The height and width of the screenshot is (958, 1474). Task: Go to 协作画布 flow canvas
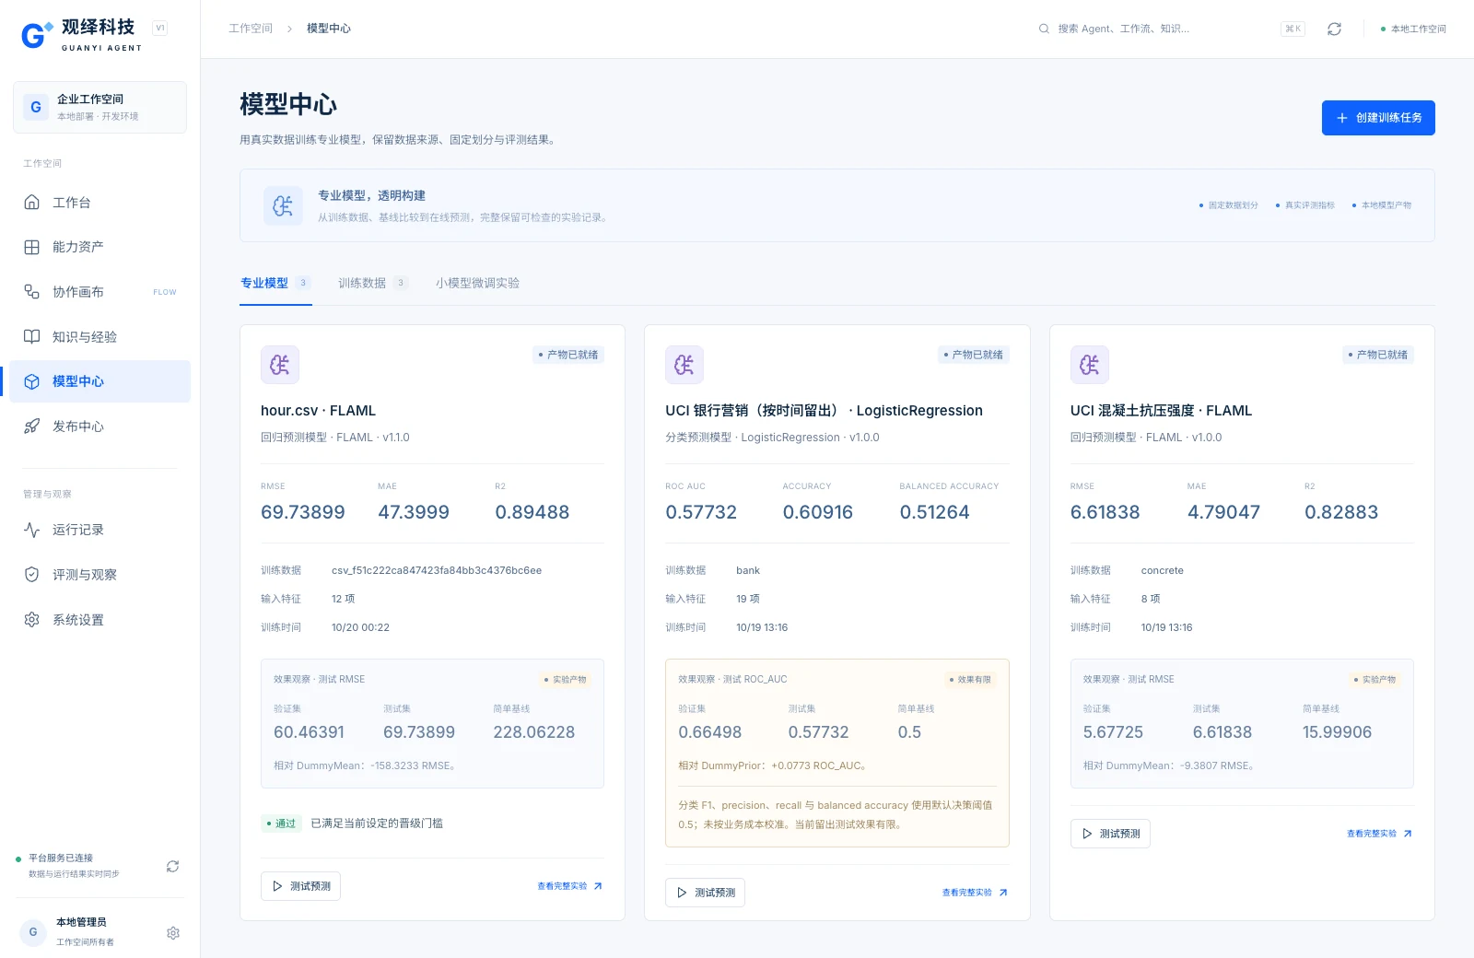[x=99, y=292]
